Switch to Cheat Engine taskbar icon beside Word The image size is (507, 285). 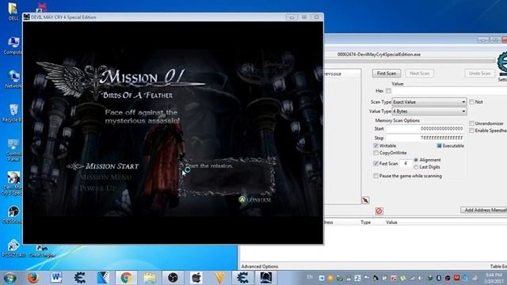tap(79, 278)
